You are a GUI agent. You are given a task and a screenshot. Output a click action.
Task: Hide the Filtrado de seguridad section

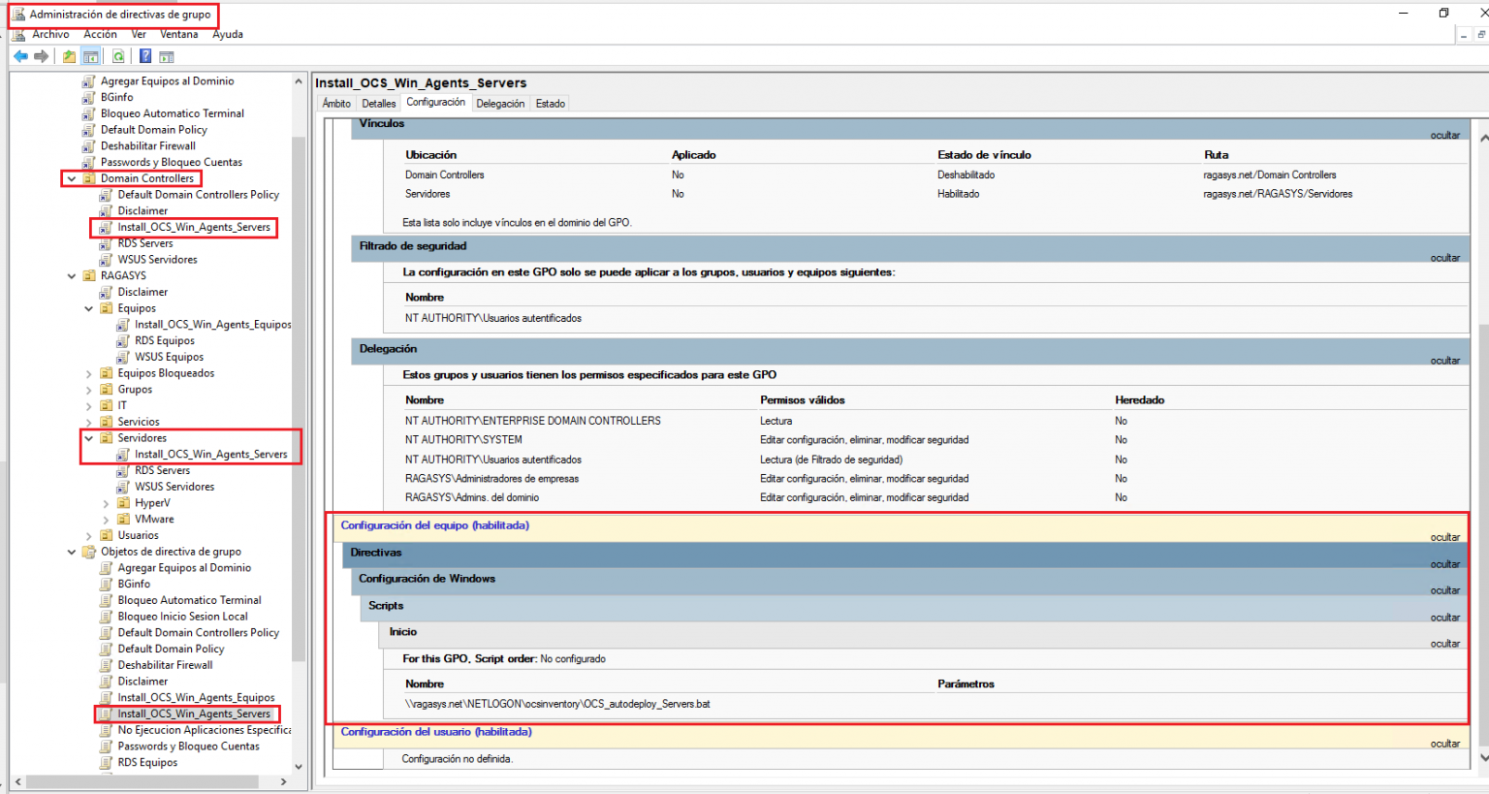click(x=1443, y=257)
